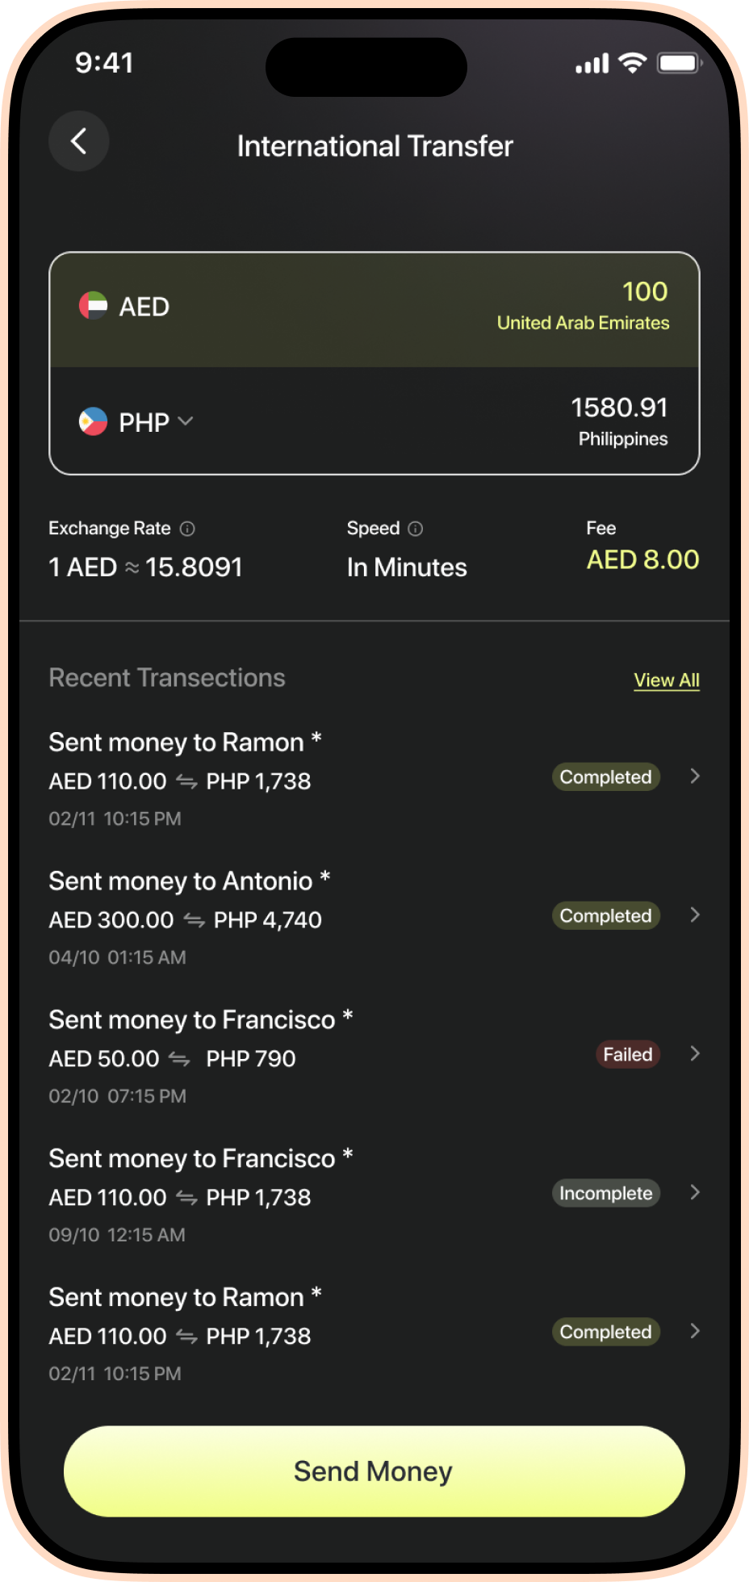
Task: Tap the battery status icon
Action: [x=679, y=63]
